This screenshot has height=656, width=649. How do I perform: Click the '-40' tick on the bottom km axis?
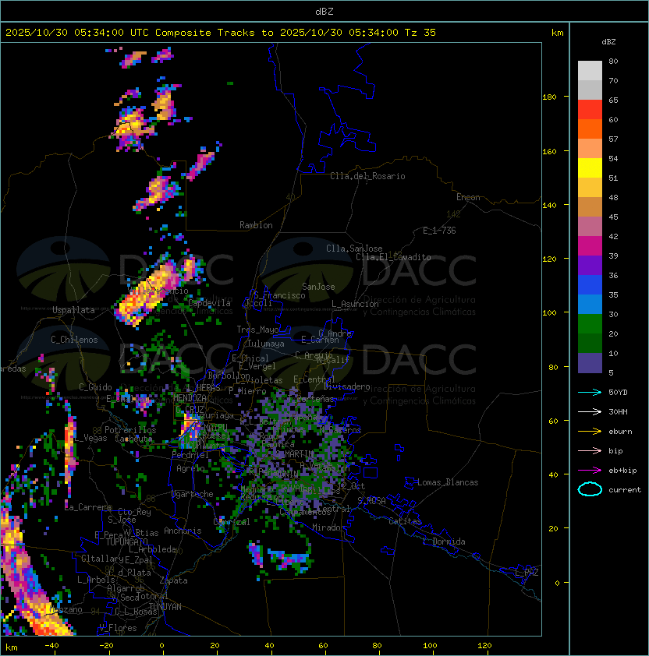pyautogui.click(x=51, y=646)
